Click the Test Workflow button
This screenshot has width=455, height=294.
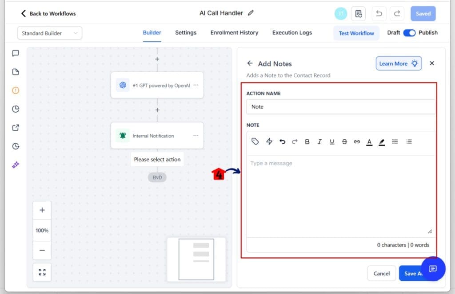coord(356,33)
